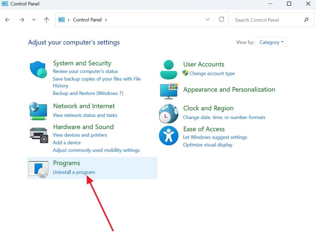This screenshot has height=237, width=316.
Task: Click Add a device link
Action: click(x=67, y=142)
